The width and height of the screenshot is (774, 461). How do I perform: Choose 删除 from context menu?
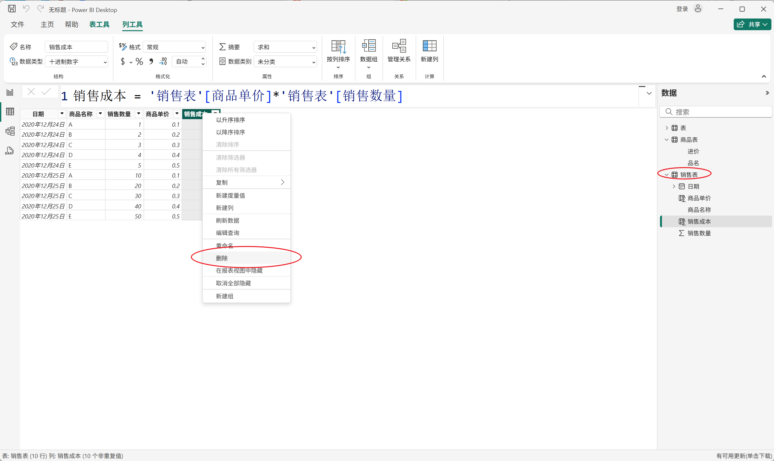222,258
